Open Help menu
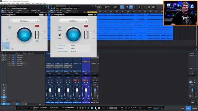The width and height of the screenshot is (198, 111). coord(45,3)
